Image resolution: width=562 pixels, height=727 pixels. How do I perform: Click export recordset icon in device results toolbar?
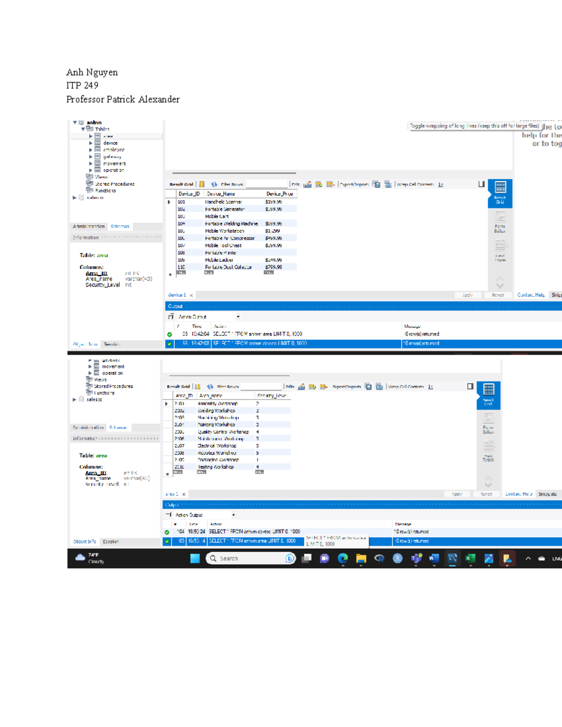[376, 184]
